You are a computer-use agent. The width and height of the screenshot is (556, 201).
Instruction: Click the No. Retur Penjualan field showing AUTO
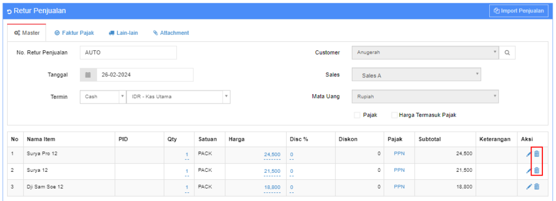tap(128, 53)
